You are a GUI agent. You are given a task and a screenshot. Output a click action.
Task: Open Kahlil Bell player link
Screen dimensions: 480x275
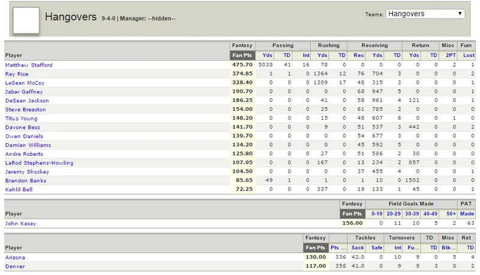19,189
